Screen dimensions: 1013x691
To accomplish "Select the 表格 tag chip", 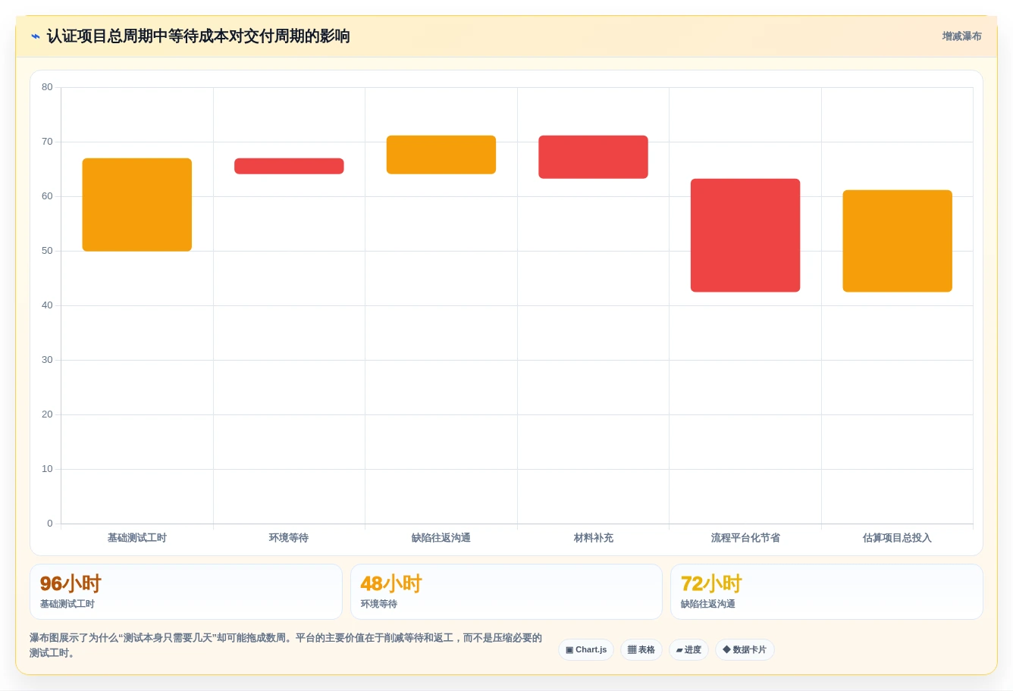I will click(641, 650).
